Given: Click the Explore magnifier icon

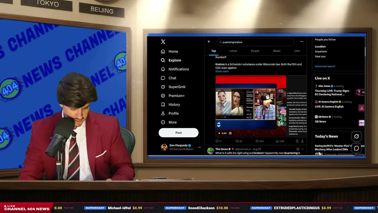Looking at the screenshot, I should [x=163, y=60].
